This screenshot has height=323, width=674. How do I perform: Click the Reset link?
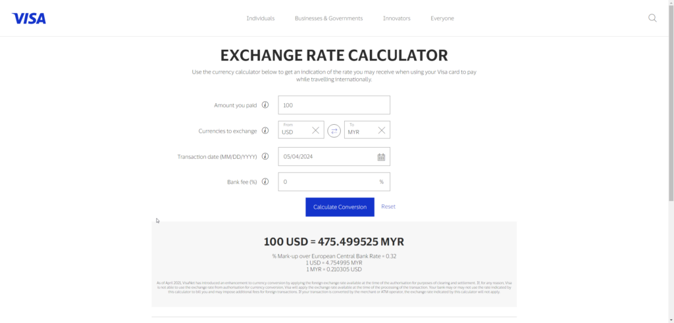coord(388,207)
